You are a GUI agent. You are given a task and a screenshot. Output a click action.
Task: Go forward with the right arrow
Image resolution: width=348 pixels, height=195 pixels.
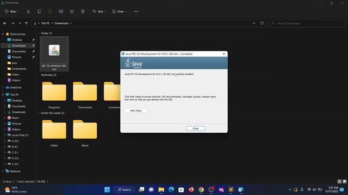[x=13, y=23]
